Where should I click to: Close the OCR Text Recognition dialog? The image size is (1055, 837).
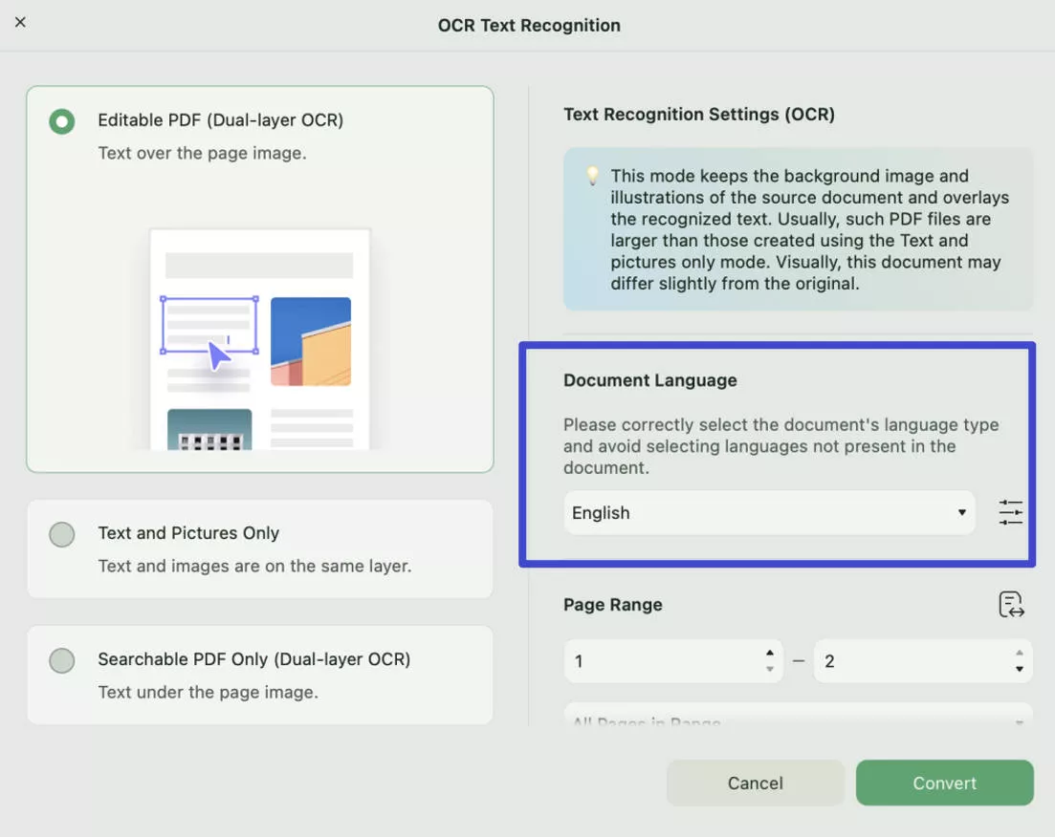(20, 22)
